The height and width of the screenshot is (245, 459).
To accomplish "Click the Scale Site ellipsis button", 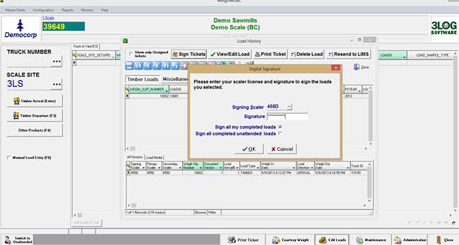I will click(56, 85).
